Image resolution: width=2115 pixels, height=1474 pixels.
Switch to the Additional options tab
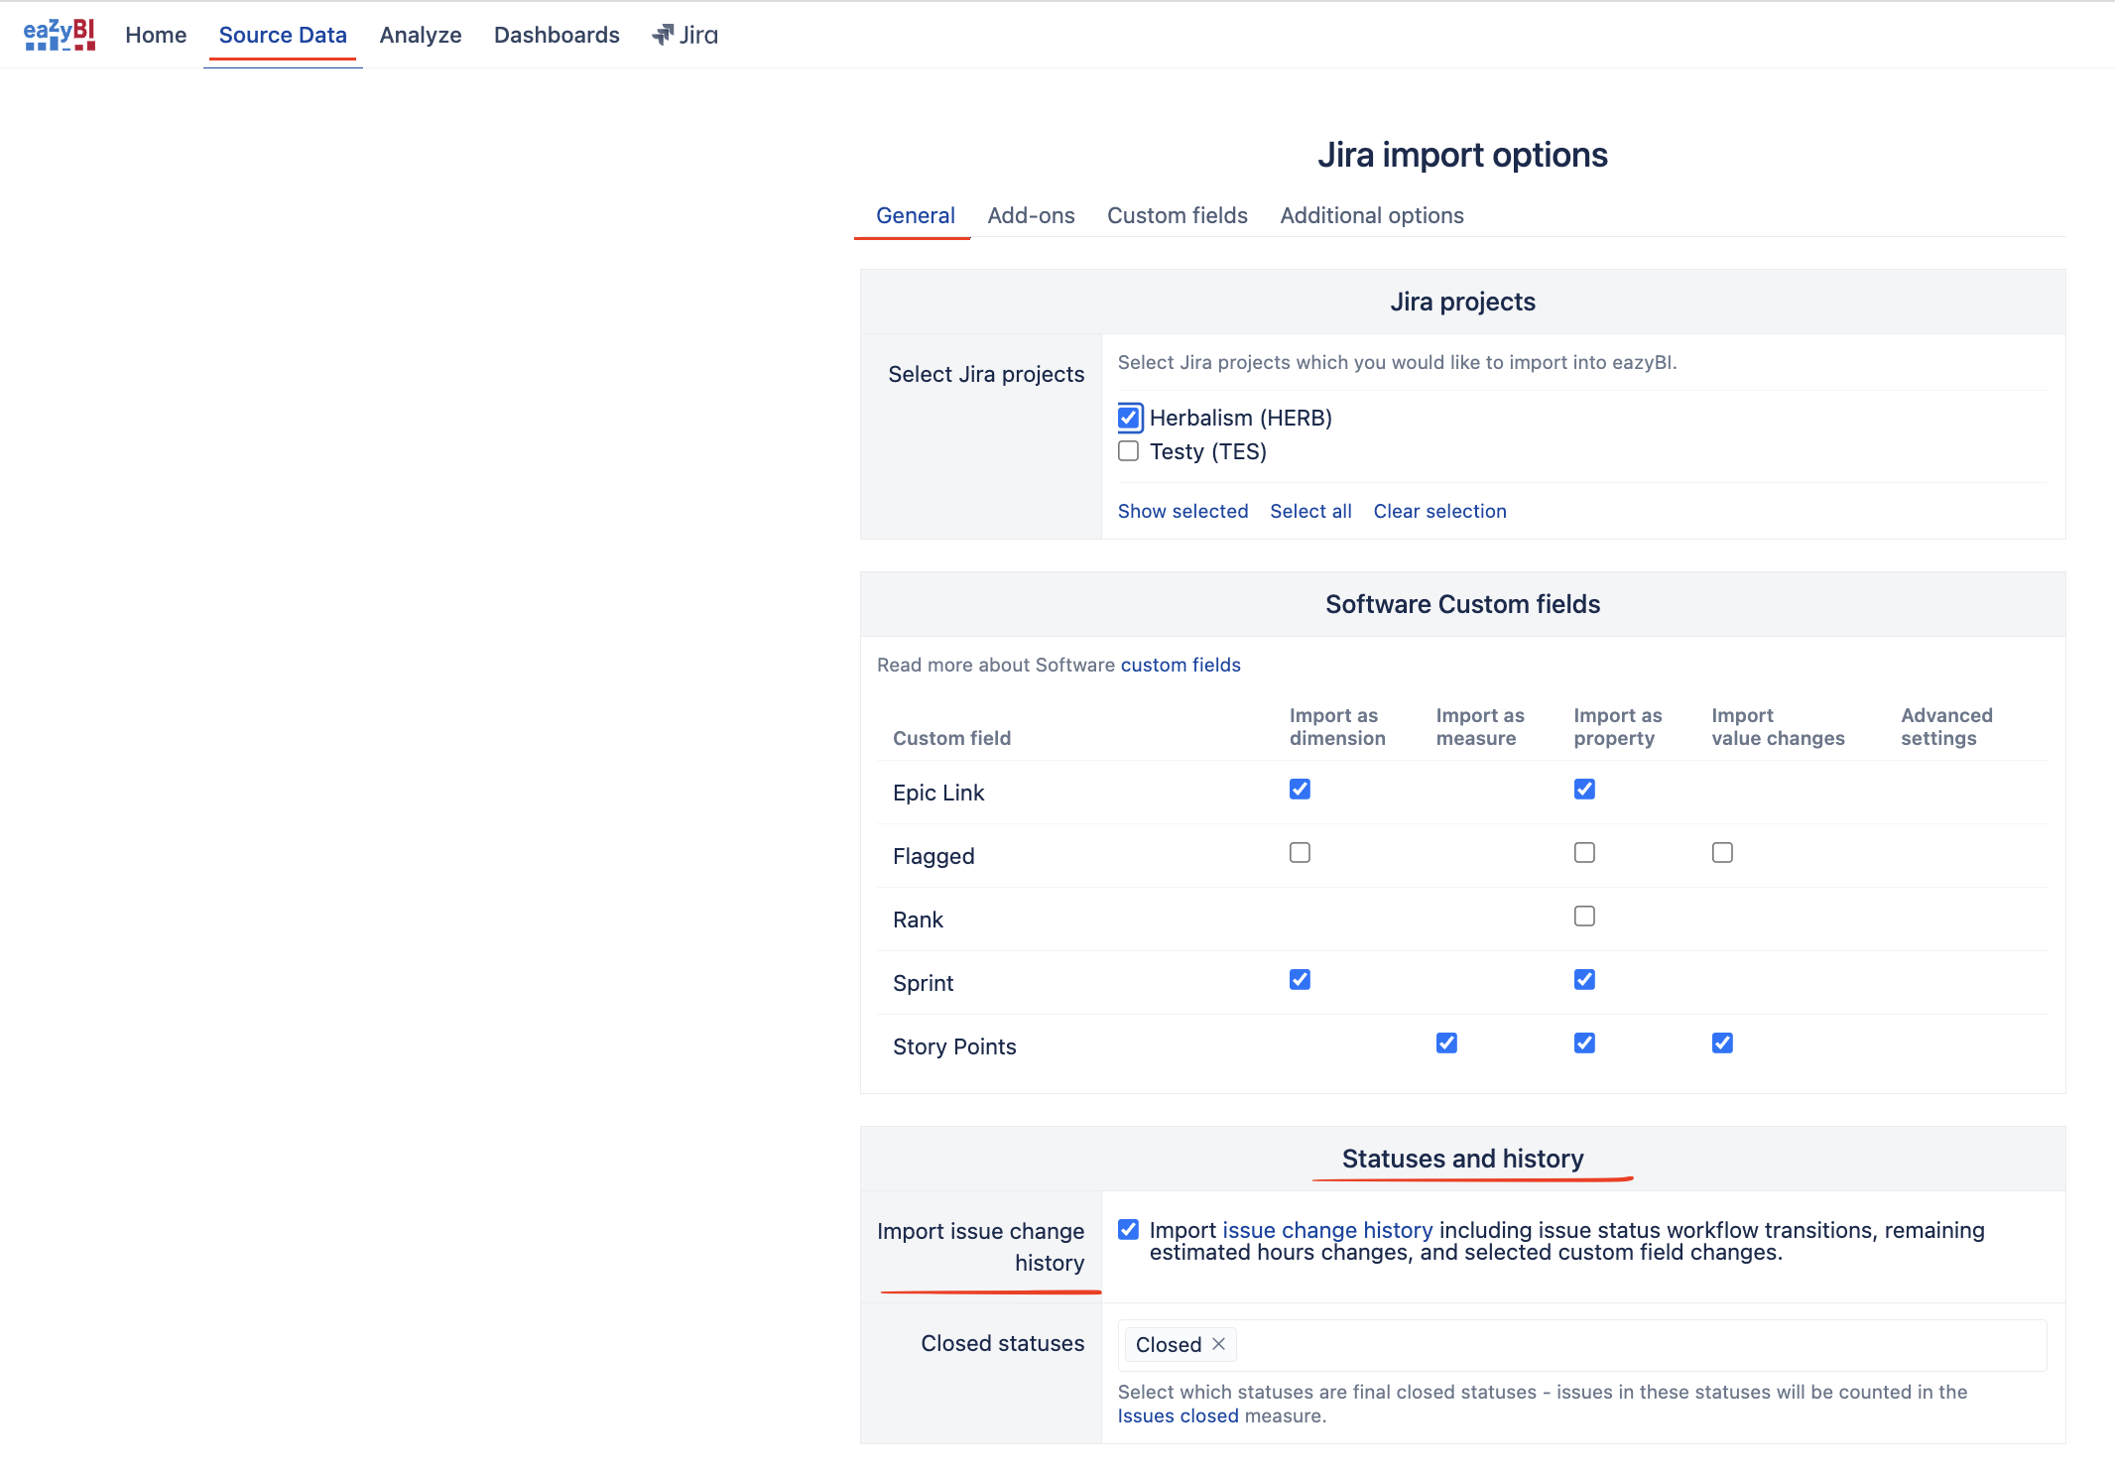tap(1372, 215)
